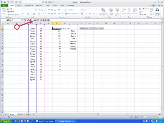This screenshot has width=164, height=123.
Task: Confirm formula with the Enter checkmark
Action: (x=28, y=20)
